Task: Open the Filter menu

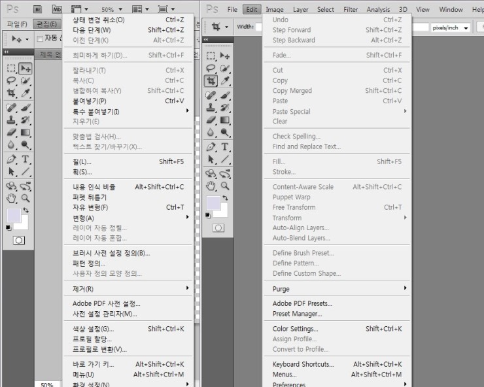Action: click(351, 10)
